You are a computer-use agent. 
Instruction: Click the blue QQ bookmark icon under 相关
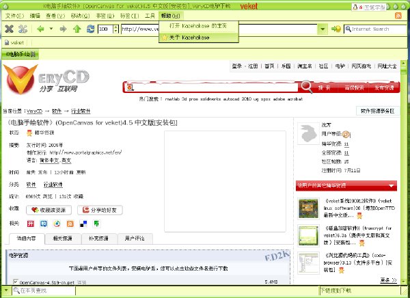tap(44, 223)
